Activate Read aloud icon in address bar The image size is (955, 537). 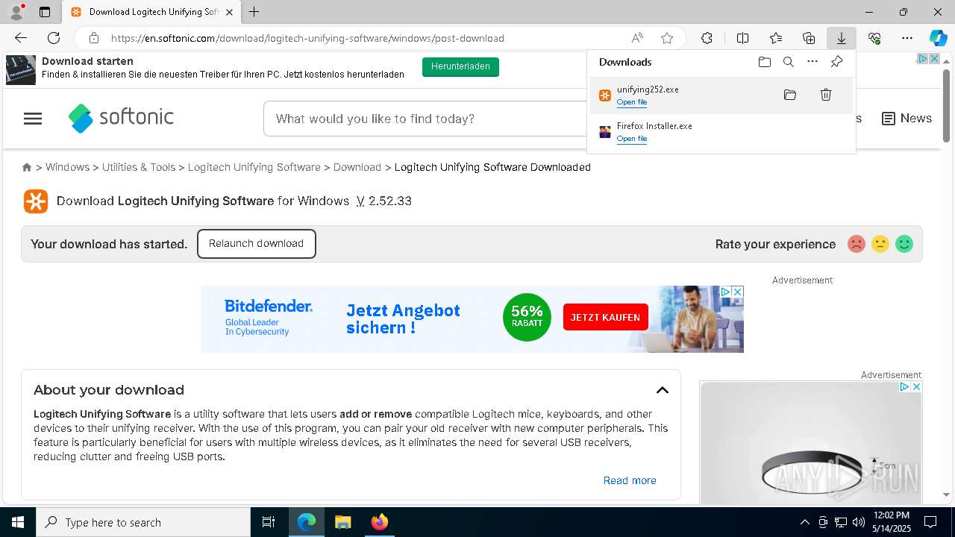click(x=637, y=38)
